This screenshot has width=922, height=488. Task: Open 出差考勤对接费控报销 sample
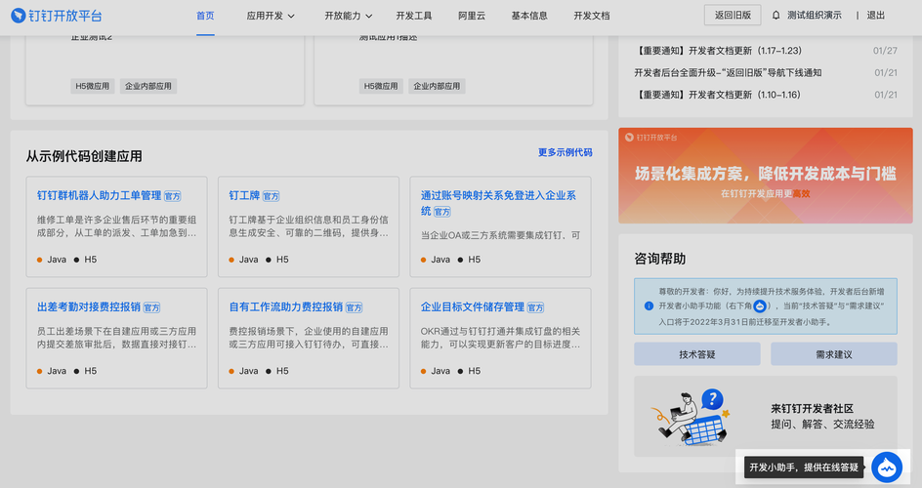coord(89,307)
